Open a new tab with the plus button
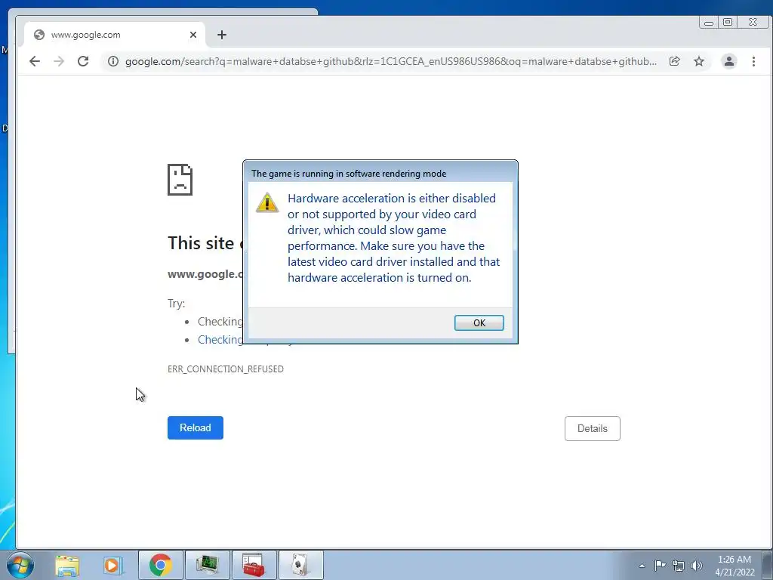773x580 pixels. coord(222,35)
